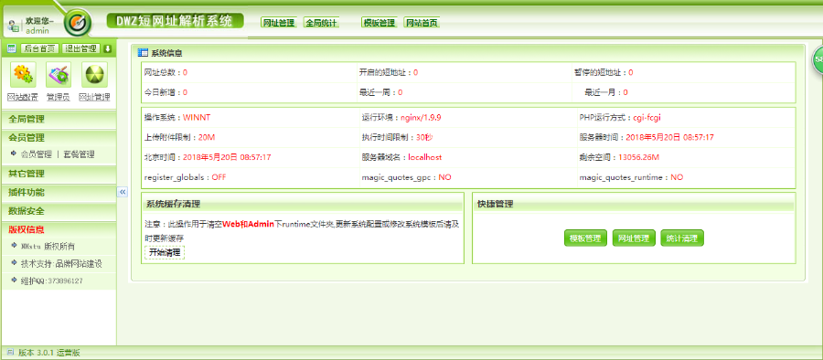Click the 系统缓存清理 panel header
Viewport: 823px width, 360px height.
point(303,204)
